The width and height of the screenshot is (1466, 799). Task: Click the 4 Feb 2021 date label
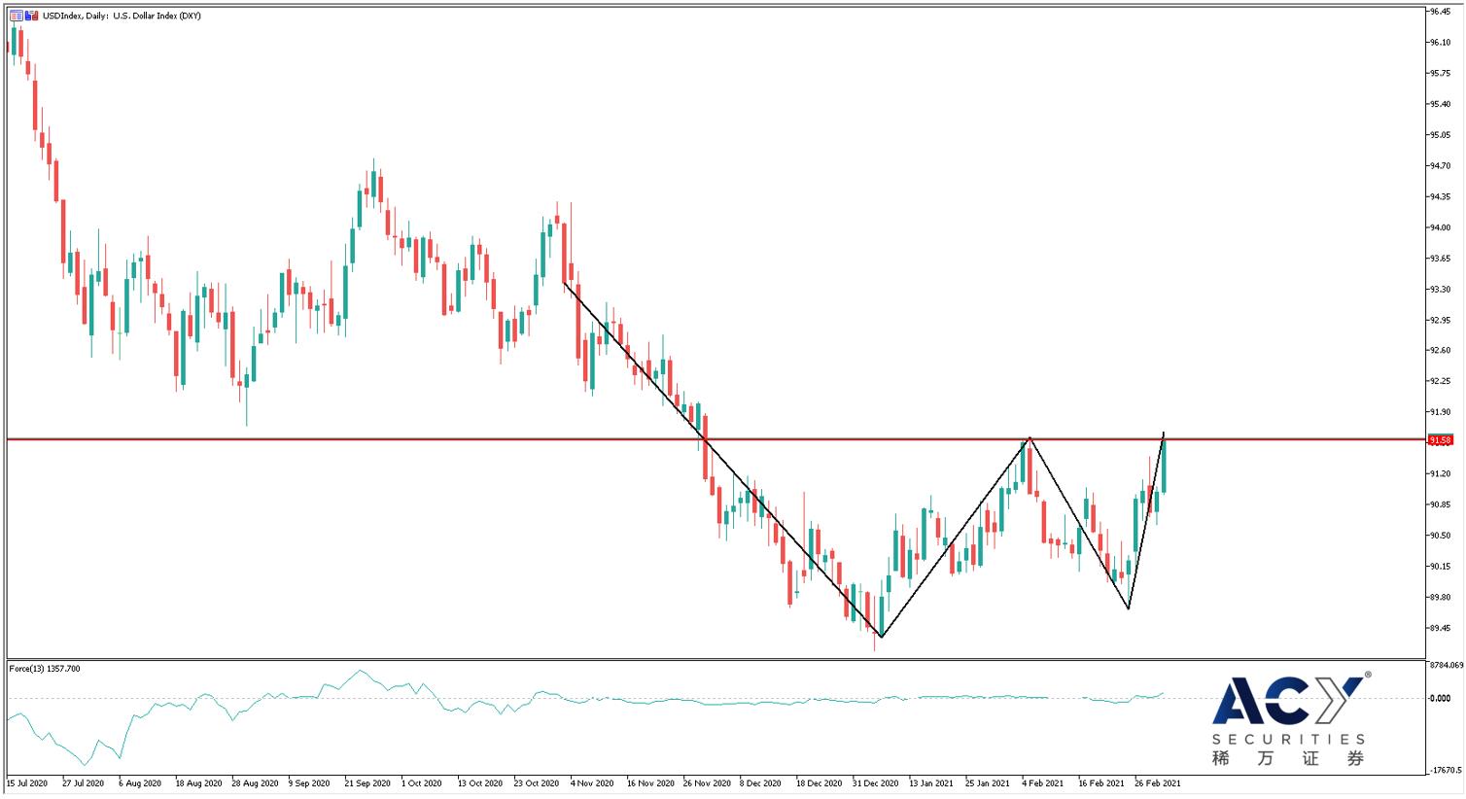click(1043, 782)
